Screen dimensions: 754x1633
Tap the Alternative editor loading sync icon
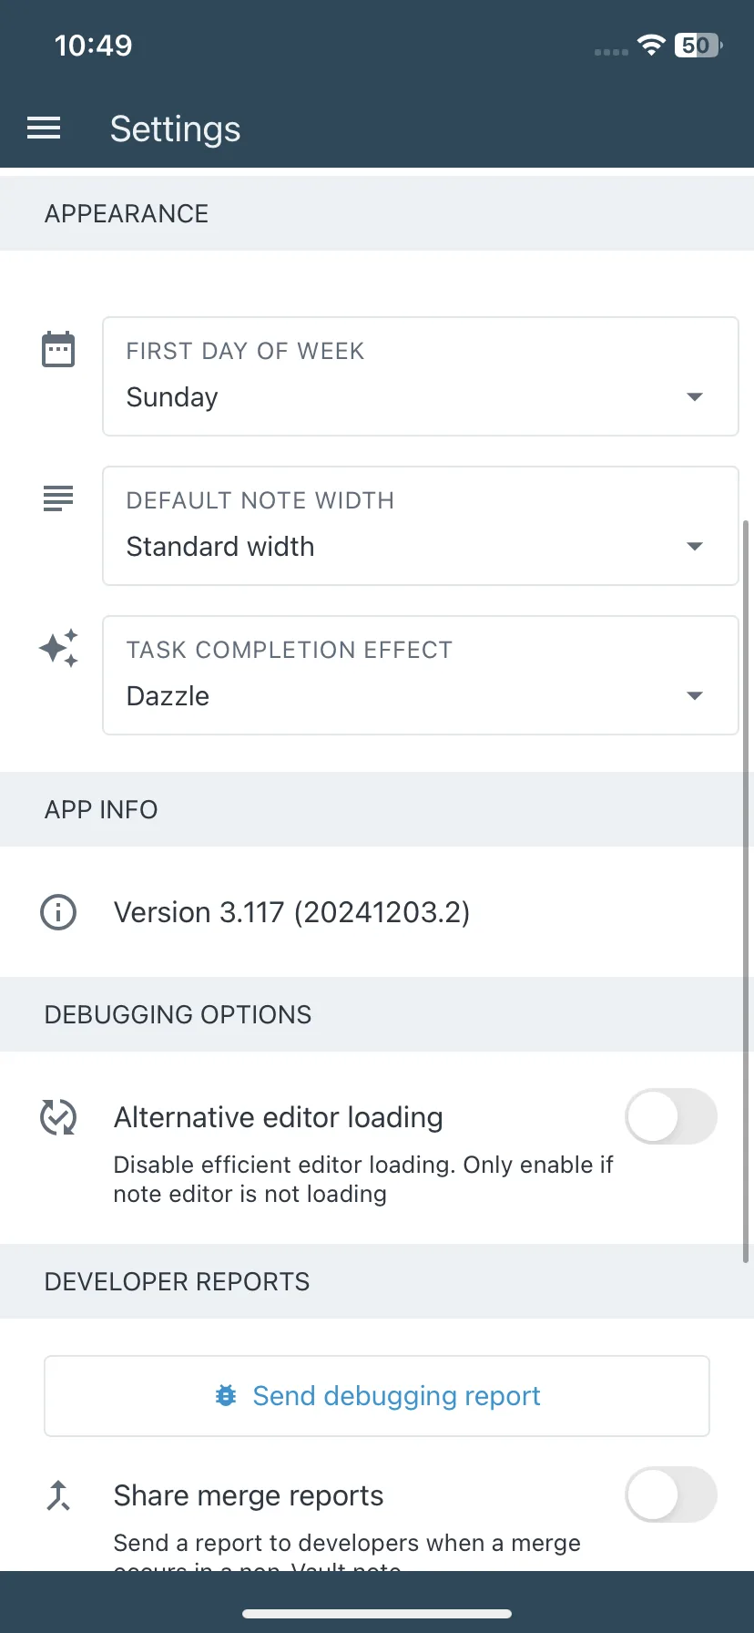(x=58, y=1117)
